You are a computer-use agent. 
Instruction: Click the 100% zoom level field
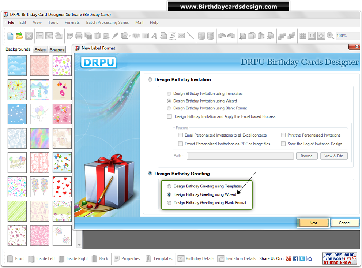[x=347, y=36]
